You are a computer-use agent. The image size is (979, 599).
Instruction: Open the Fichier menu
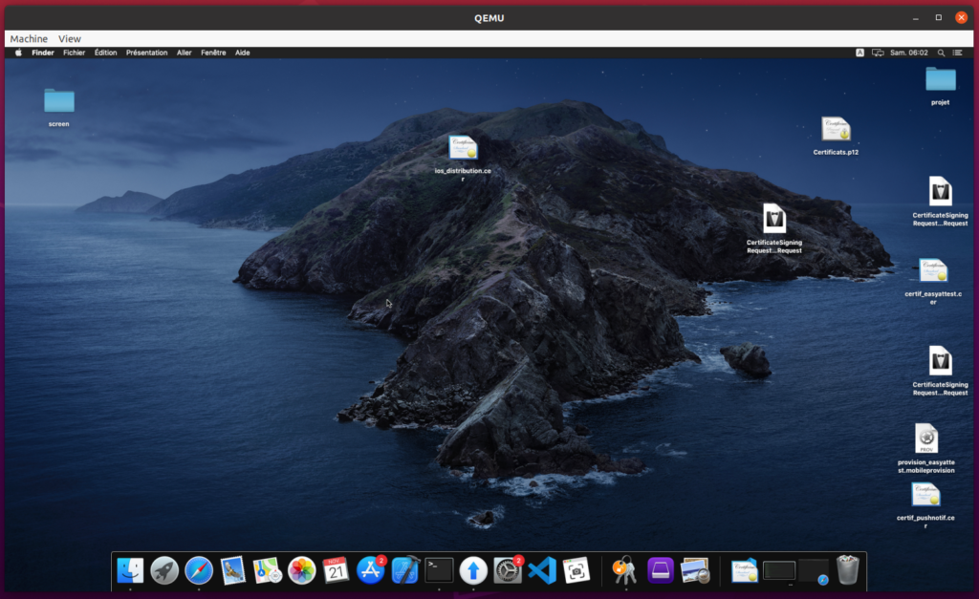pyautogui.click(x=74, y=53)
